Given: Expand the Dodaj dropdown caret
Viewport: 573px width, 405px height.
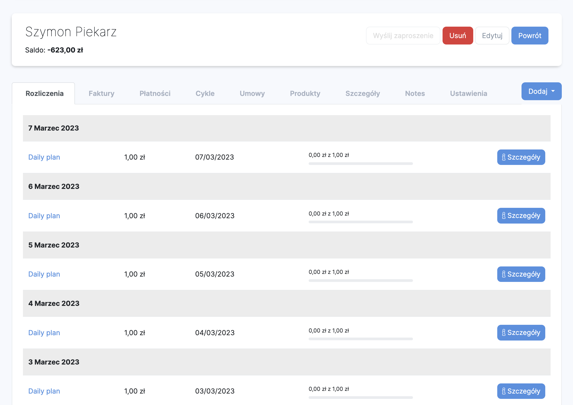Looking at the screenshot, I should pos(553,91).
